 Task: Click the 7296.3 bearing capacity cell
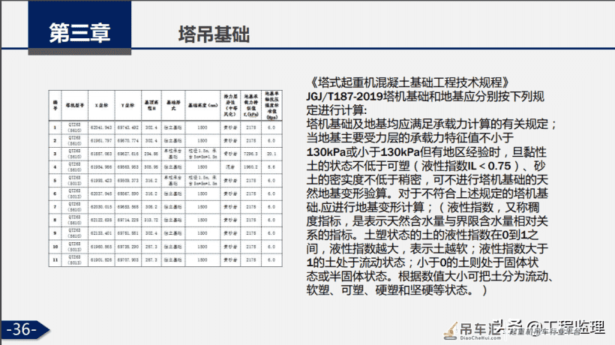click(x=251, y=154)
